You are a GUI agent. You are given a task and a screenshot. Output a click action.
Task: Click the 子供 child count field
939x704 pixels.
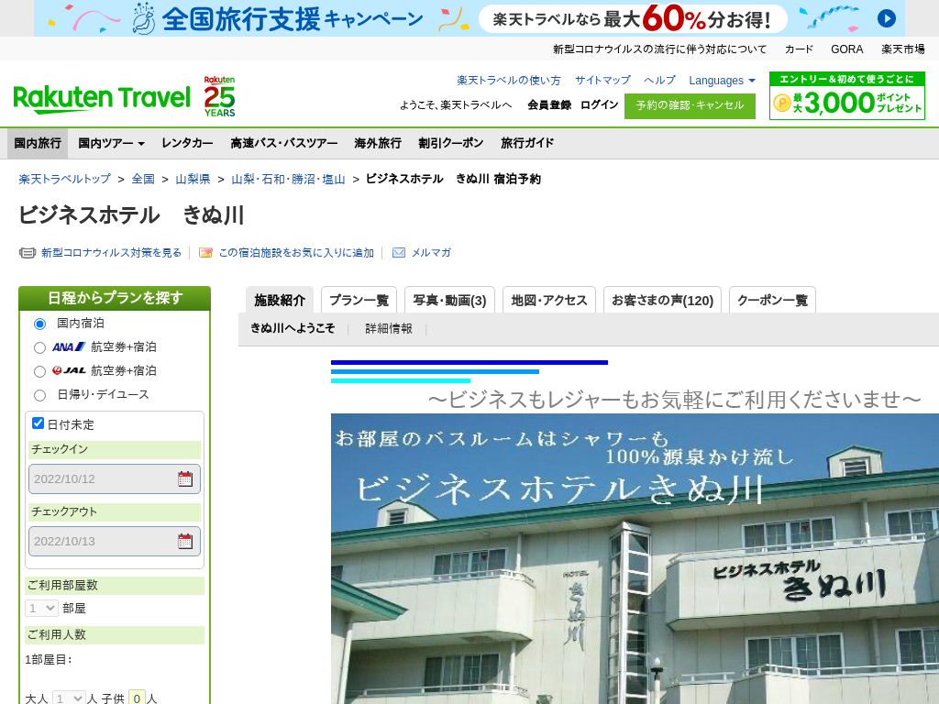pos(138,698)
